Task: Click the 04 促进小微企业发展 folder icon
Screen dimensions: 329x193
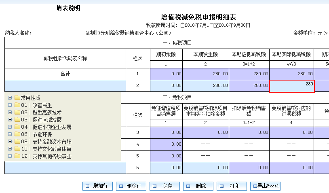Action: [x=17, y=127]
